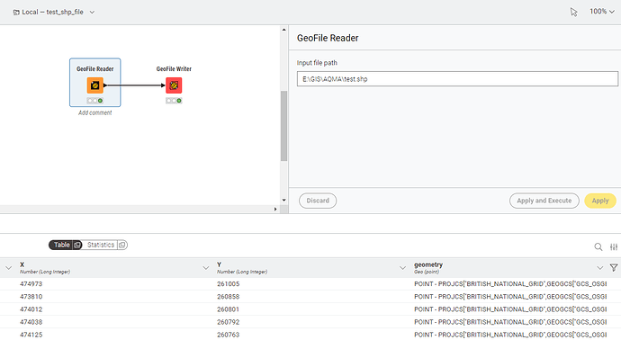Open the Statistics view in a new window icon
The height and width of the screenshot is (340, 621).
pos(122,245)
